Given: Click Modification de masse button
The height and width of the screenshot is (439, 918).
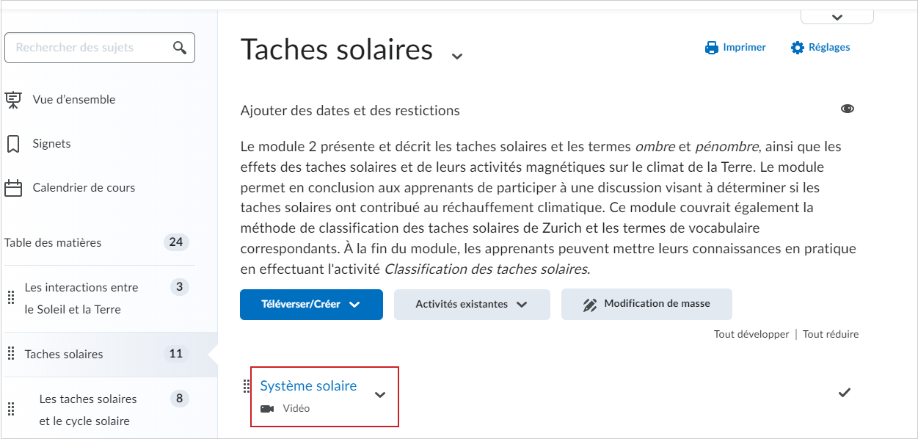Looking at the screenshot, I should pyautogui.click(x=646, y=304).
